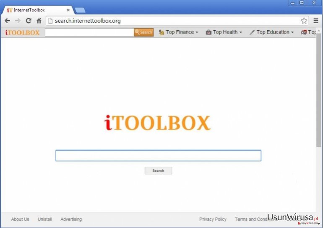323x228 pixels.
Task: Click the Top Finance dollar icon
Action: (x=161, y=32)
